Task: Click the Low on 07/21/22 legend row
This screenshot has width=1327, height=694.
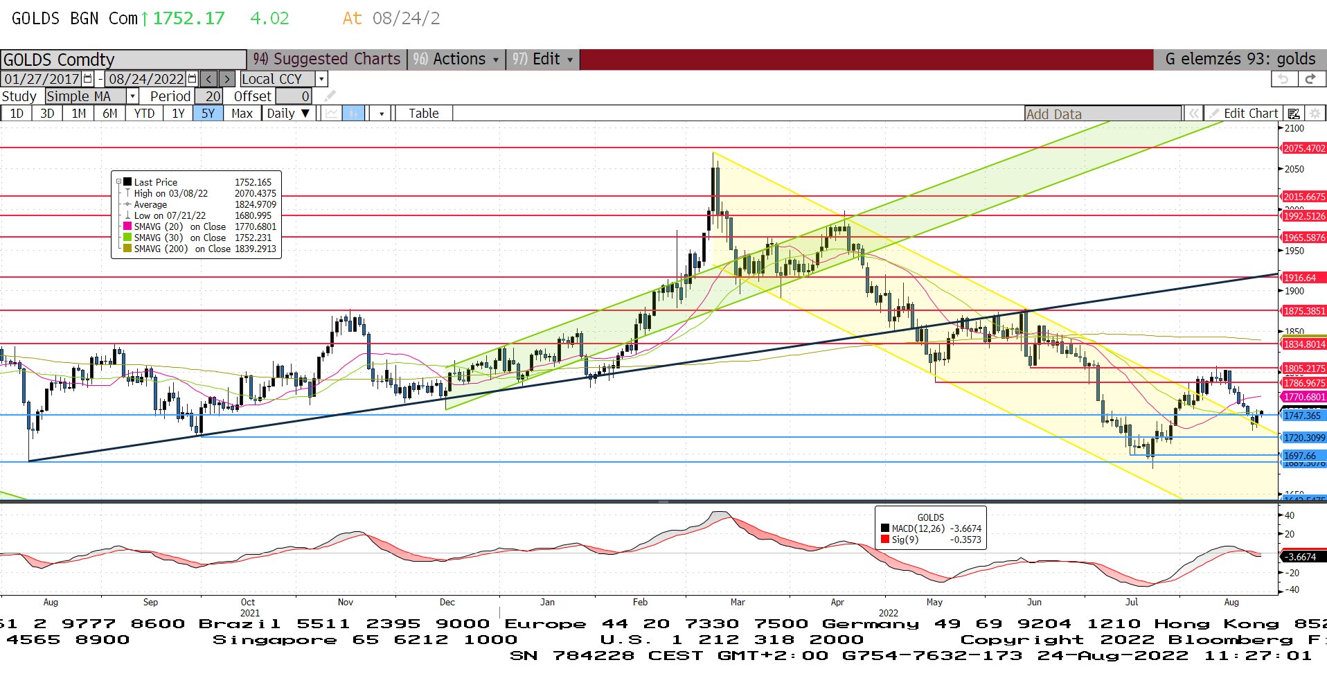Action: [x=200, y=215]
